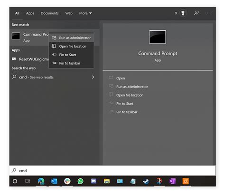Click the pin icon beside Pin to Start in right panel
Image resolution: width=225 pixels, height=195 pixels.
[x=111, y=103]
